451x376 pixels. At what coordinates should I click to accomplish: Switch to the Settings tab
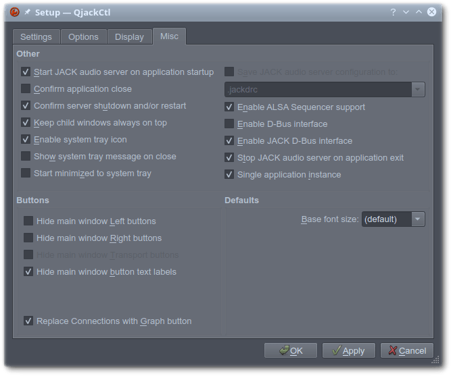click(x=37, y=36)
